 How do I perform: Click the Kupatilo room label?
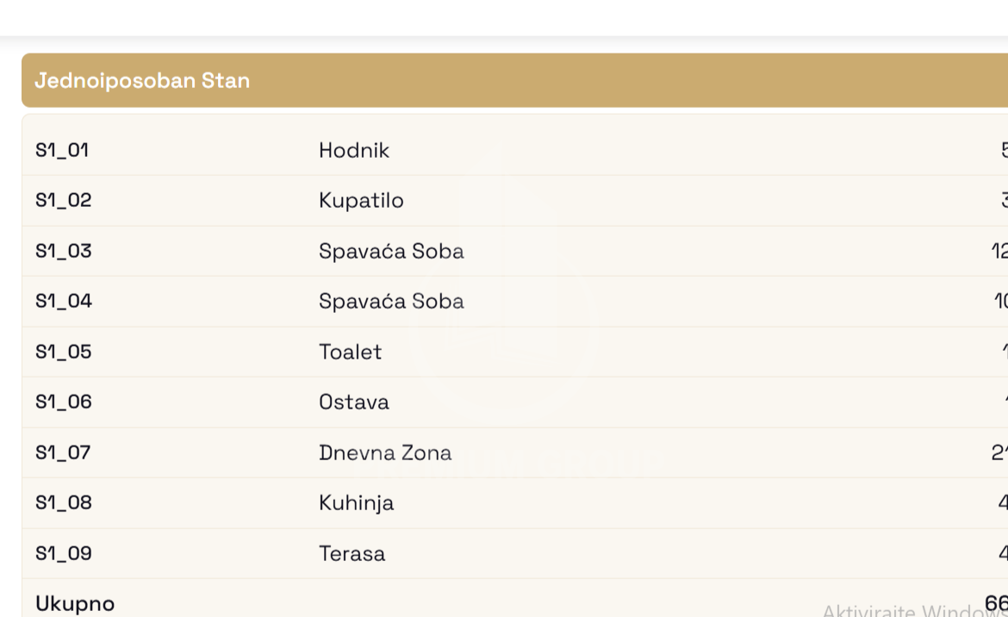361,201
